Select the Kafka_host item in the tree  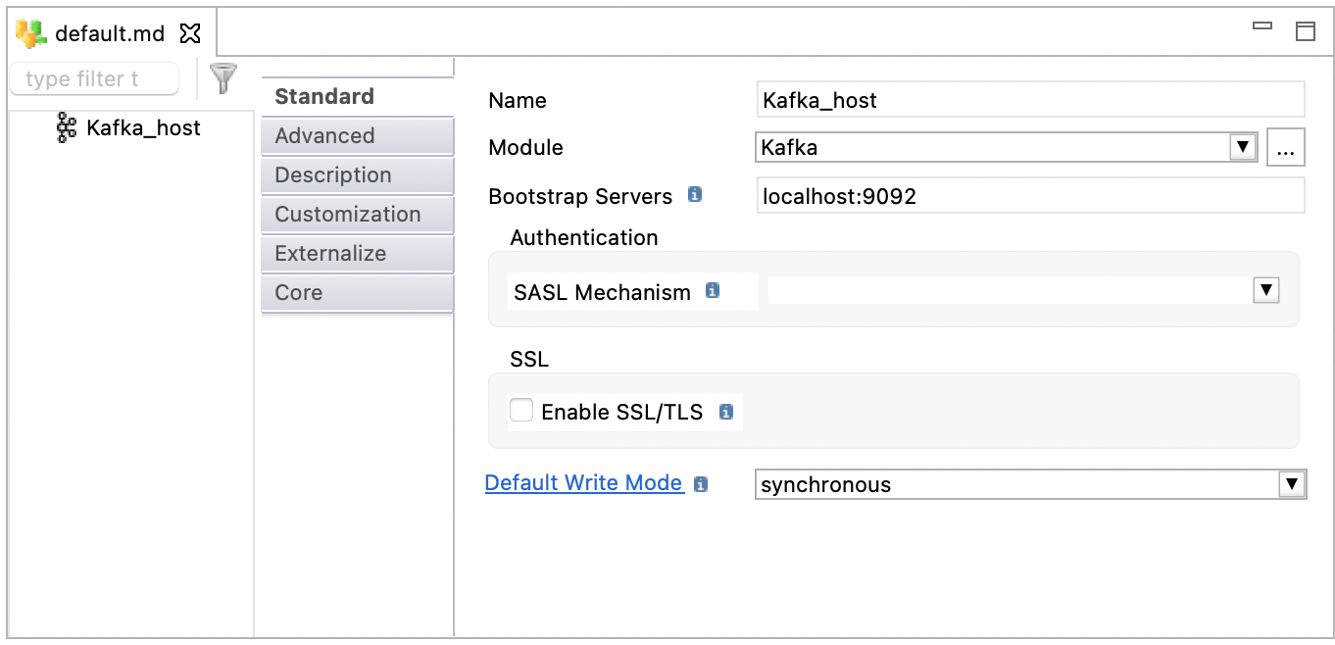tap(142, 127)
